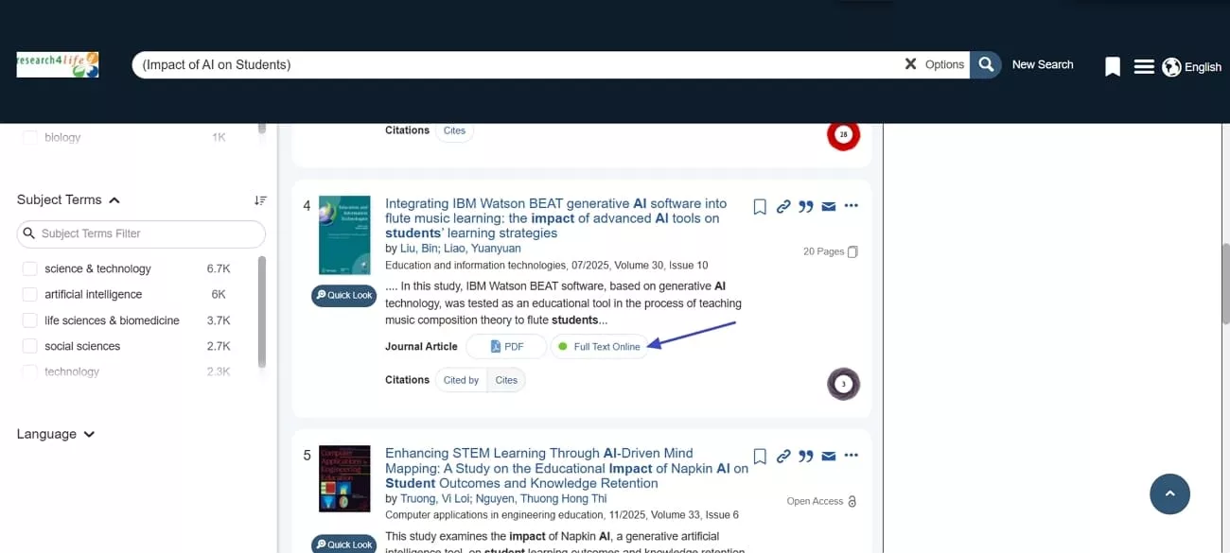Open the IBM Watson BEAT article title
The width and height of the screenshot is (1230, 553).
pos(556,217)
